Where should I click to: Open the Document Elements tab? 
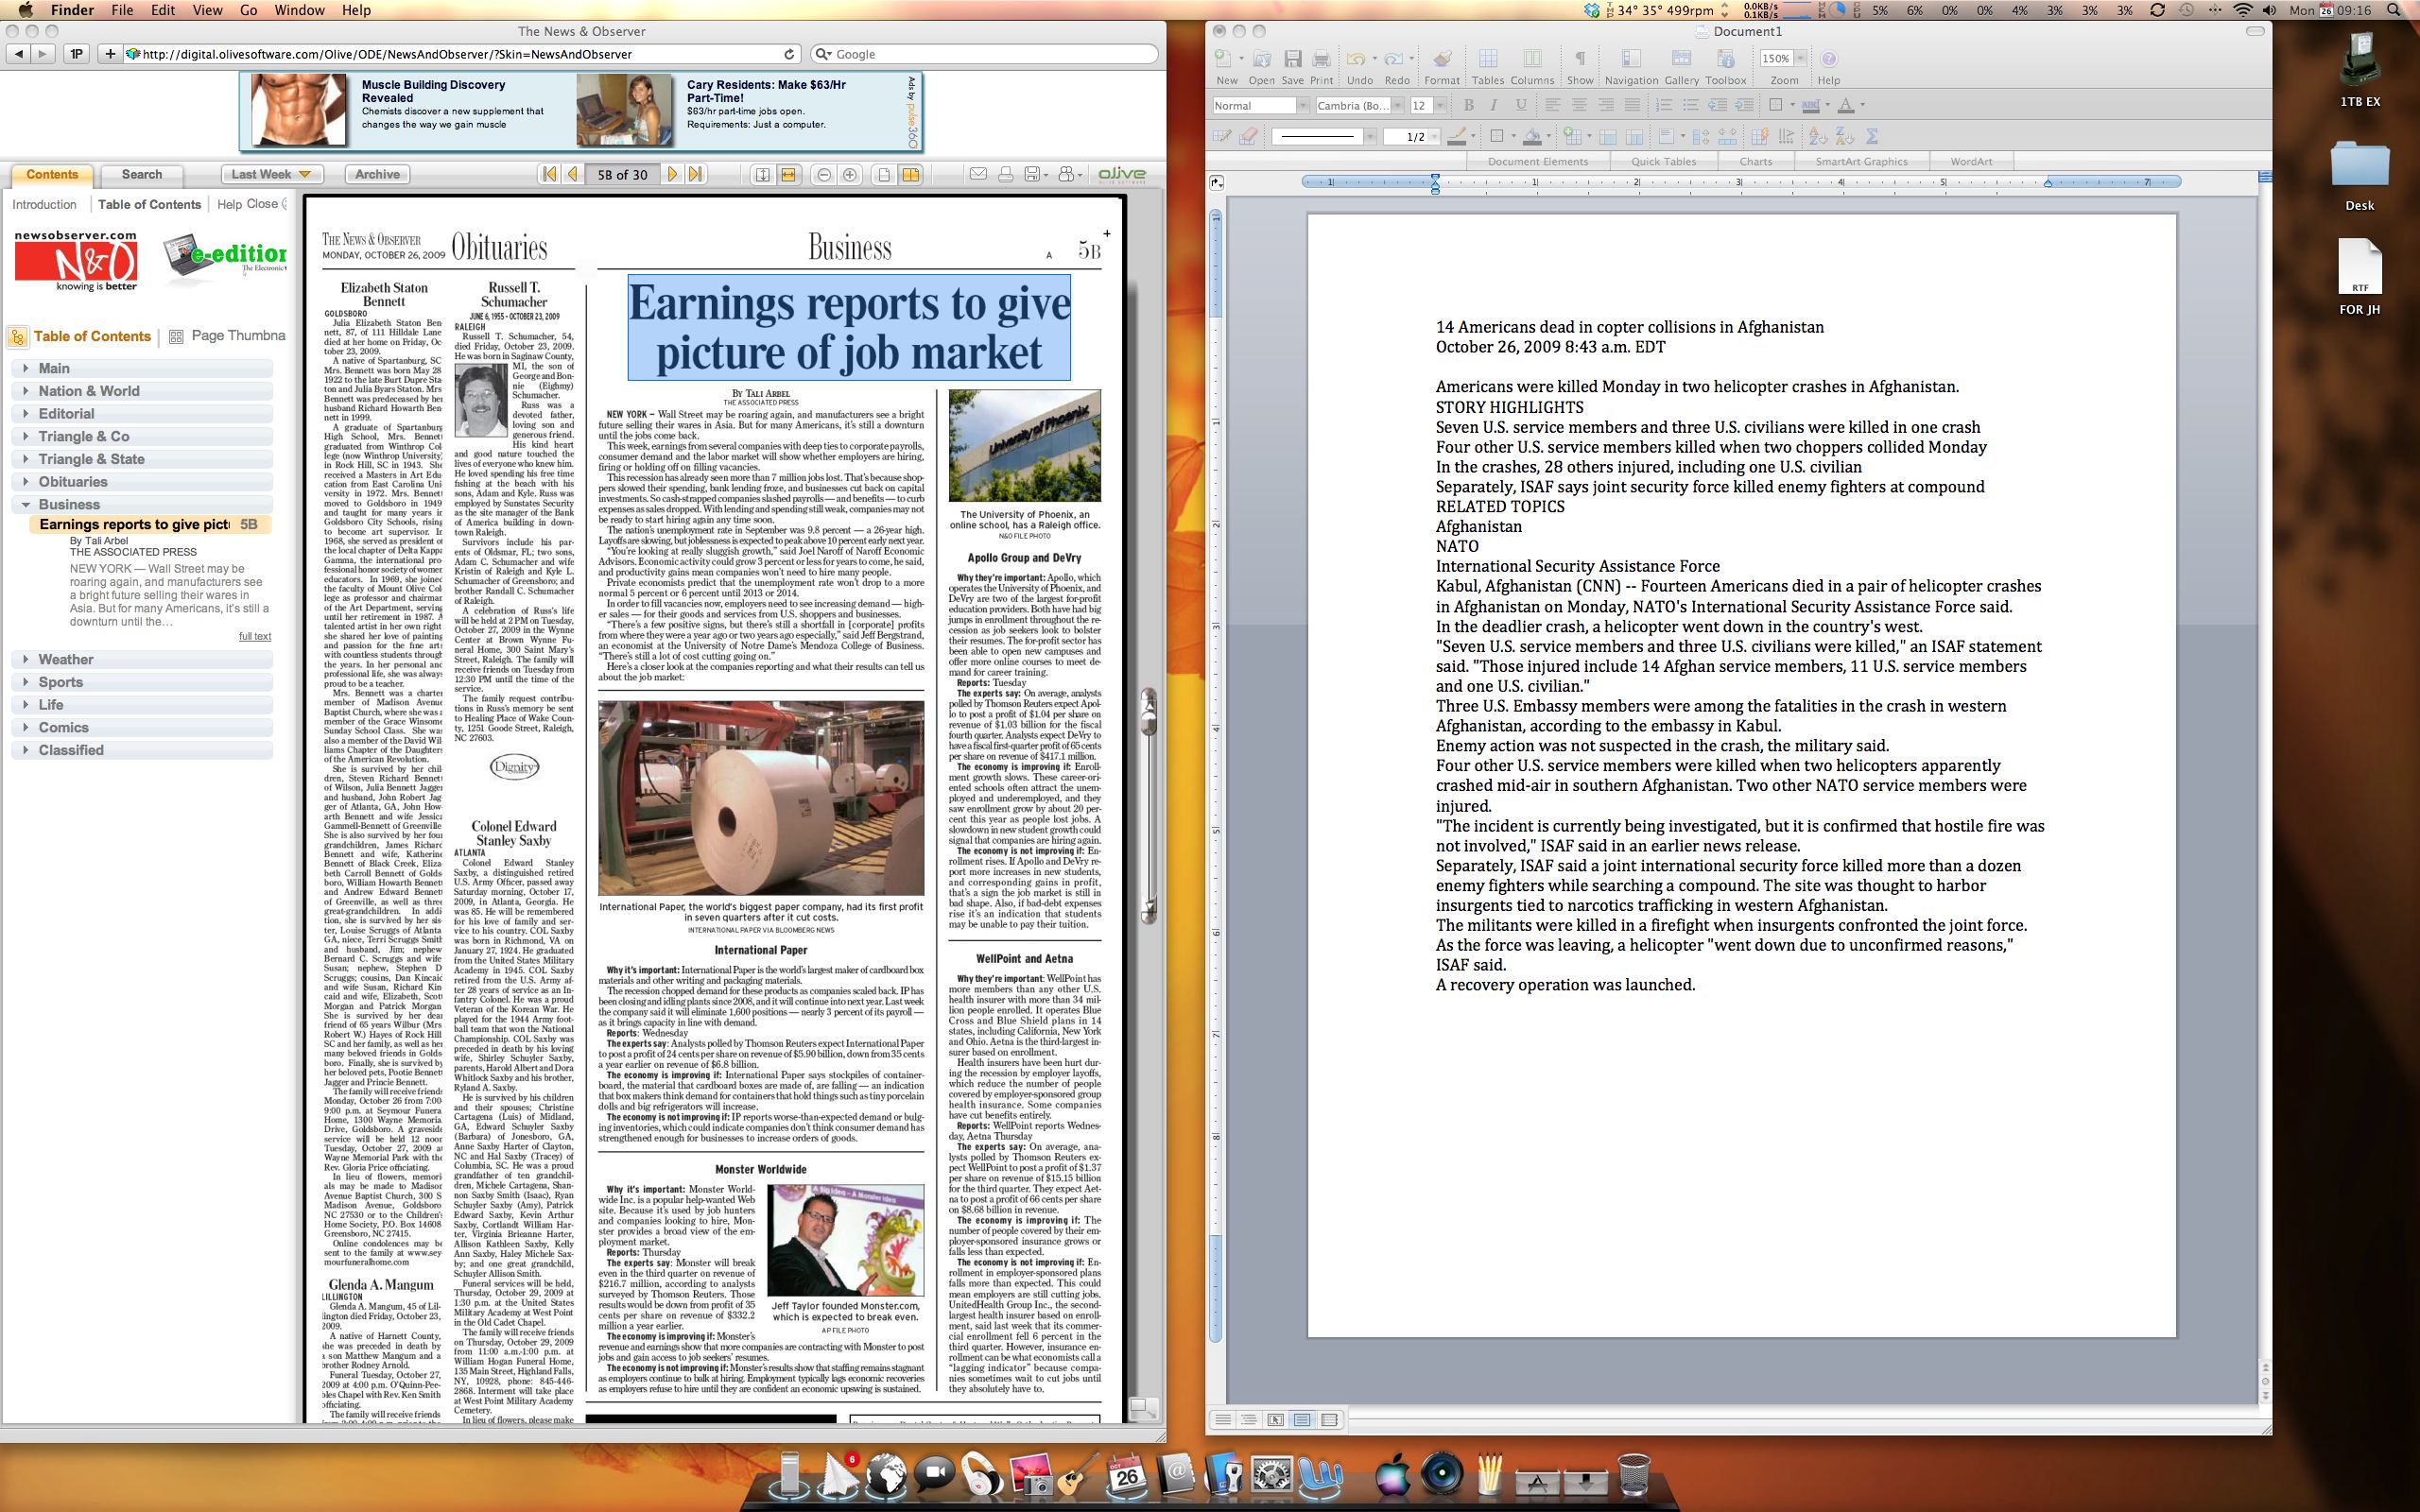point(1537,161)
